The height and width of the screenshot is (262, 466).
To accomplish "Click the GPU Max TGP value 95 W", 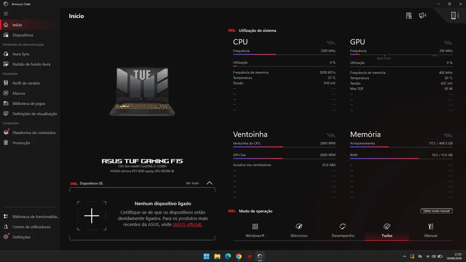I will 449,89.
